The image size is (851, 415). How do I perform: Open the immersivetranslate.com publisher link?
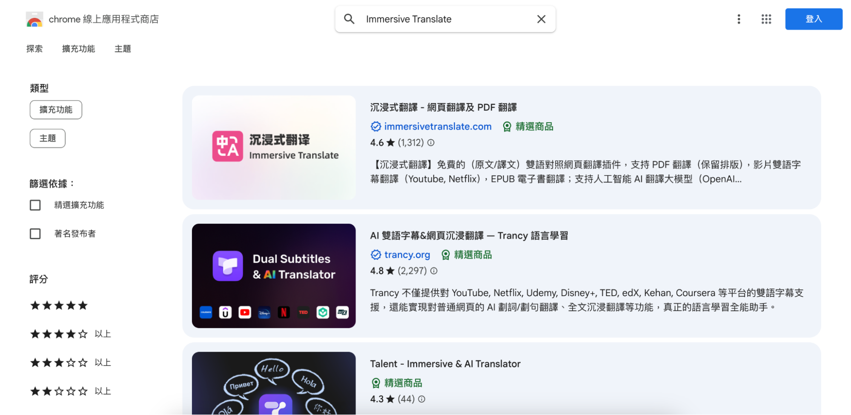[438, 127]
